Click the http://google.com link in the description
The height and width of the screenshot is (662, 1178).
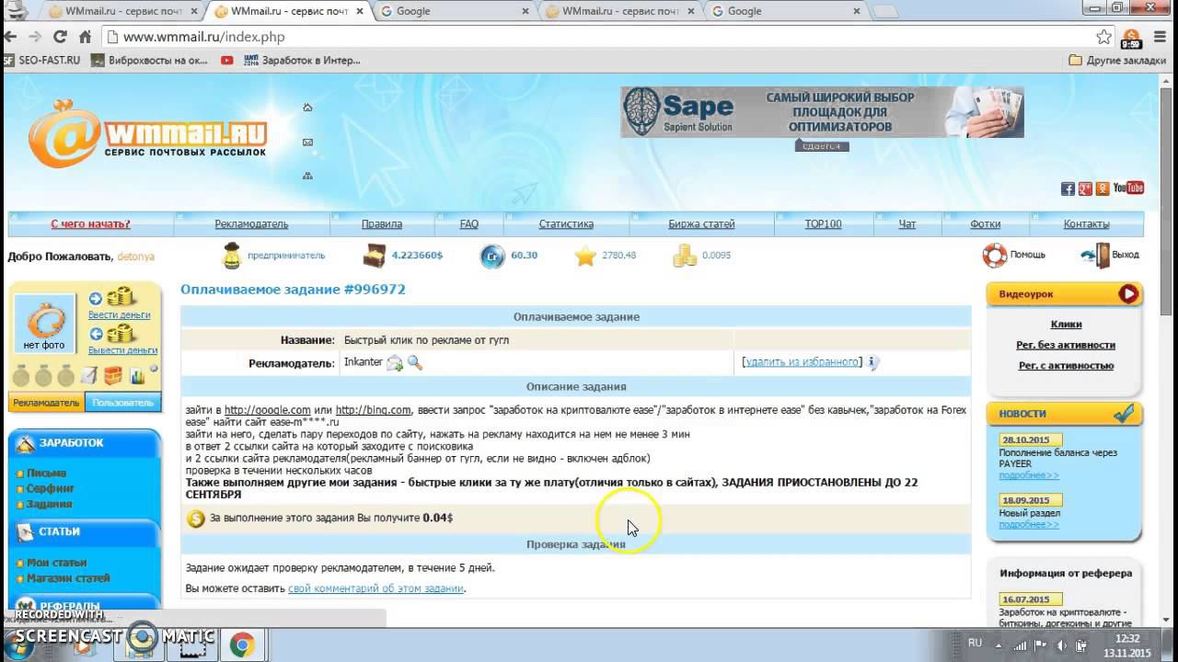click(x=268, y=410)
